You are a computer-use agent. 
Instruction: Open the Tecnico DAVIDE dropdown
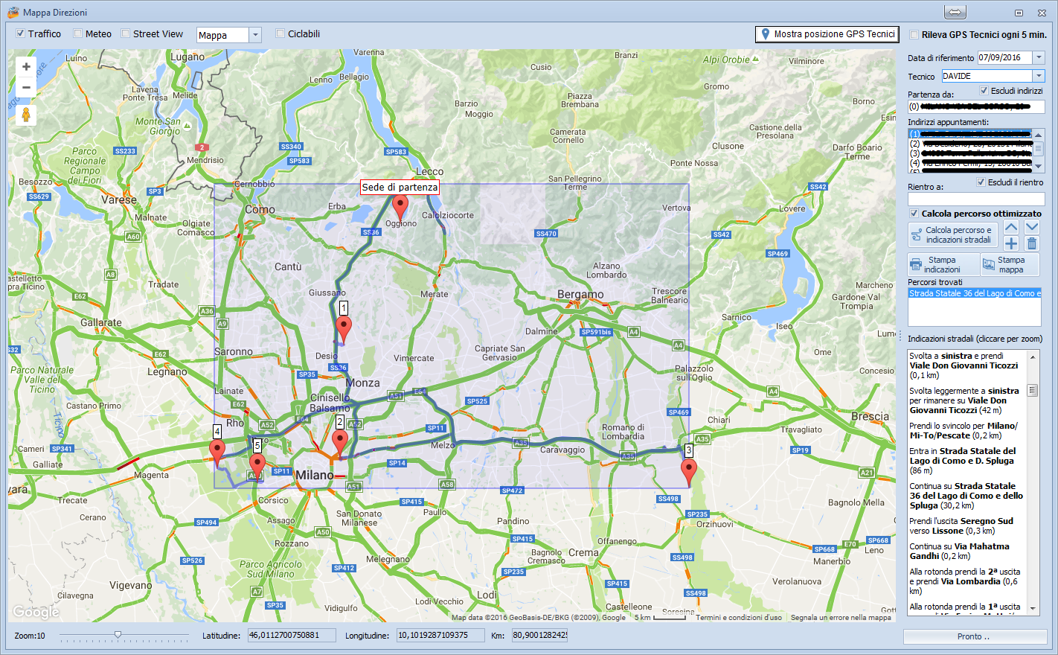(x=1039, y=76)
